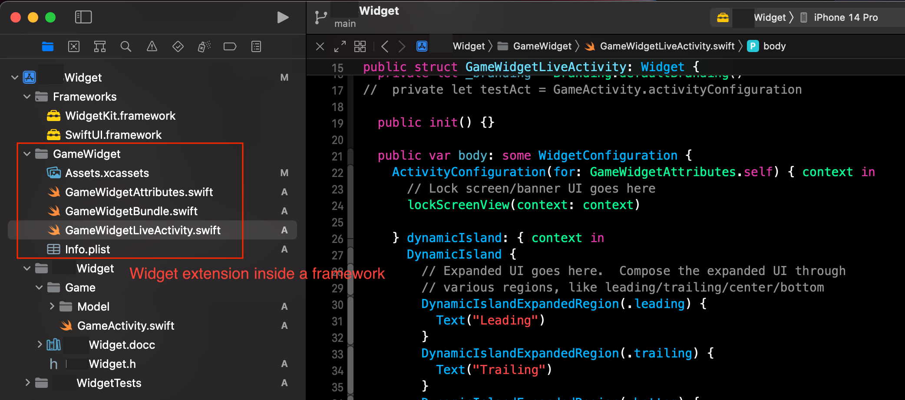Image resolution: width=905 pixels, height=400 pixels.
Task: Expand the Model folder
Action: tap(52, 306)
